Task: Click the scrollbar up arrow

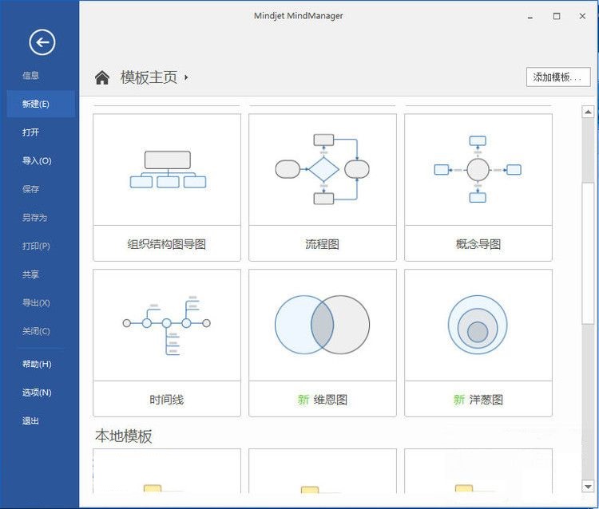Action: (588, 112)
